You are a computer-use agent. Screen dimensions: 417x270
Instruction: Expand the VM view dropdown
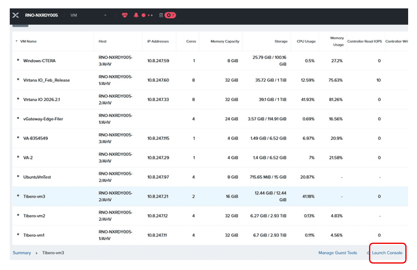click(x=105, y=15)
